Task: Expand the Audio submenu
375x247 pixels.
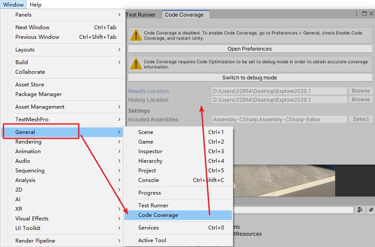Action: click(63, 161)
